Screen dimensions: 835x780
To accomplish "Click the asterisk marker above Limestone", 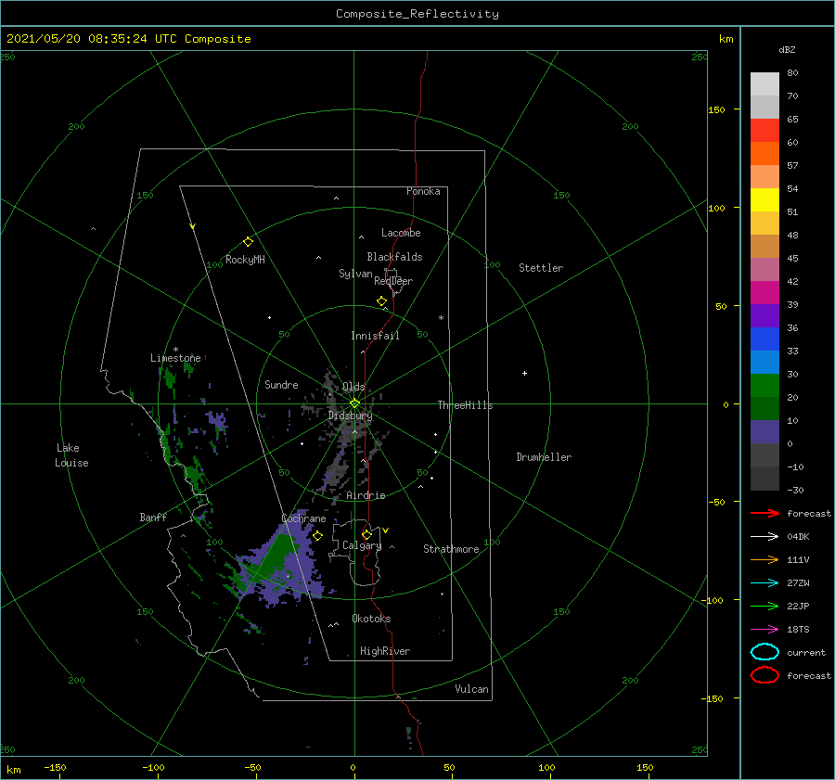I will coord(175,350).
